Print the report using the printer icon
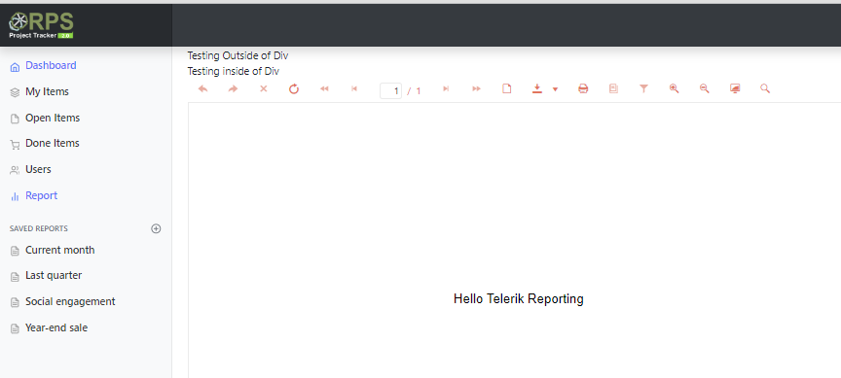The height and width of the screenshot is (378, 841). (583, 88)
